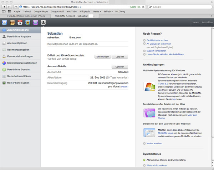This screenshot has width=214, height=170.
Task: Open MobileMe Account person icon
Action: click(x=43, y=22)
